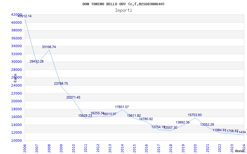The width and height of the screenshot is (247, 154).
Task: Click the y-axis value 10000
Action: 16,140
